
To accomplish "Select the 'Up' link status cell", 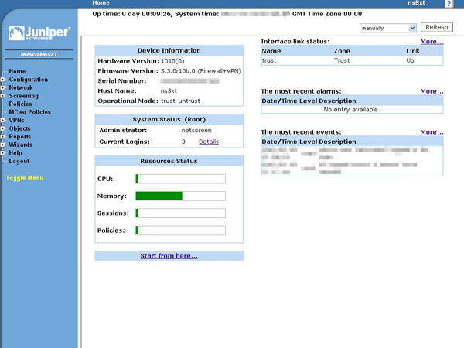I will pos(410,60).
